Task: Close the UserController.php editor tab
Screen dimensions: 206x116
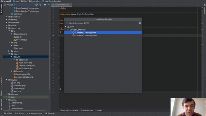Action: coord(70,5)
